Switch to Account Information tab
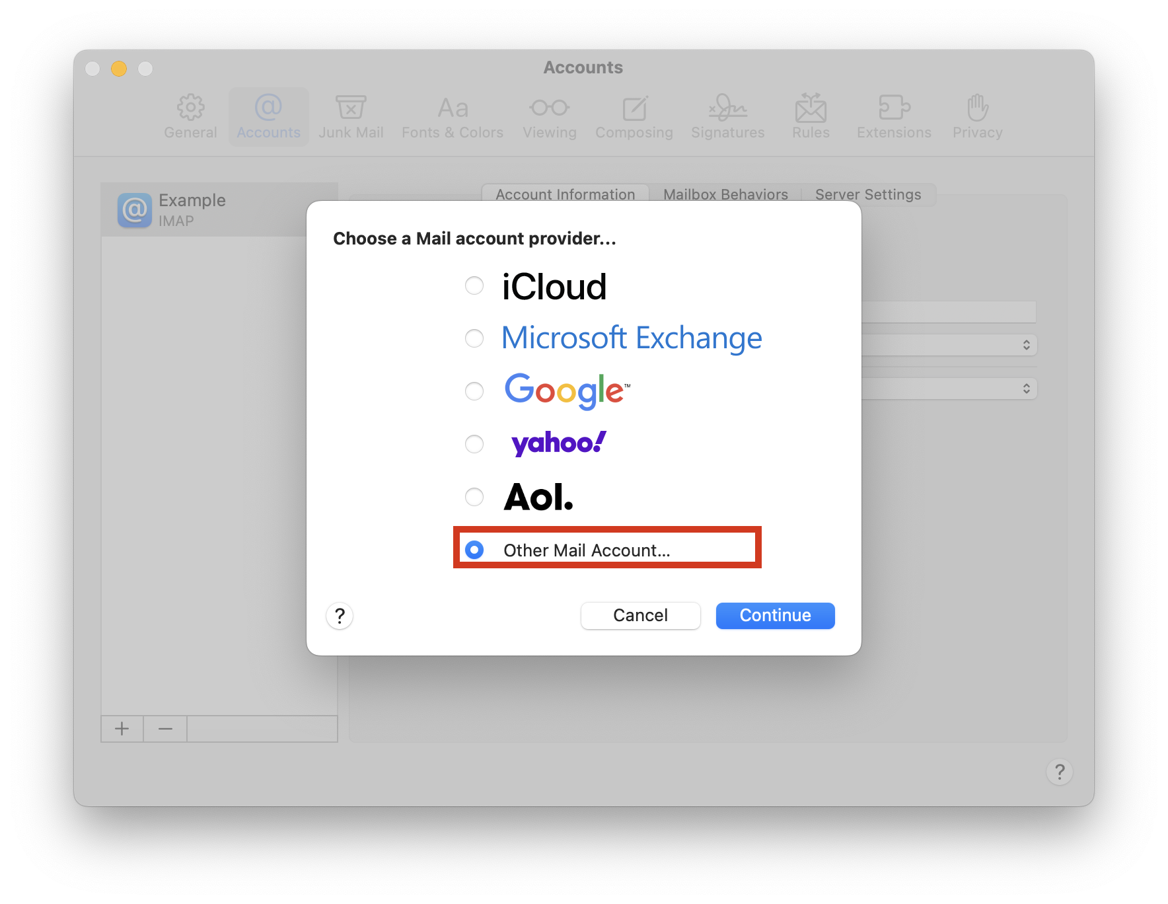This screenshot has width=1168, height=904. pyautogui.click(x=566, y=194)
